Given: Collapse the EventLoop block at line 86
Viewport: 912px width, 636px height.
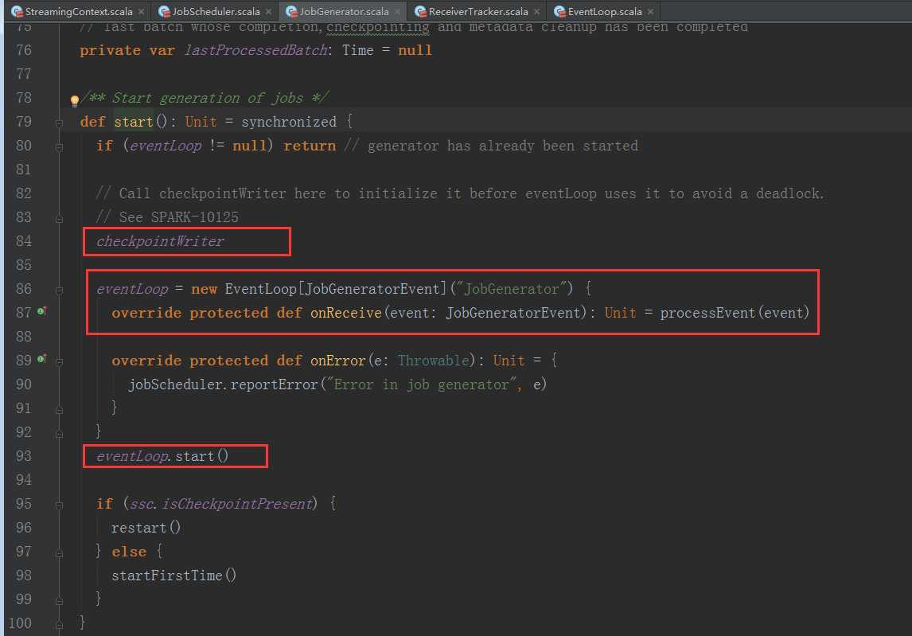Looking at the screenshot, I should (x=59, y=291).
